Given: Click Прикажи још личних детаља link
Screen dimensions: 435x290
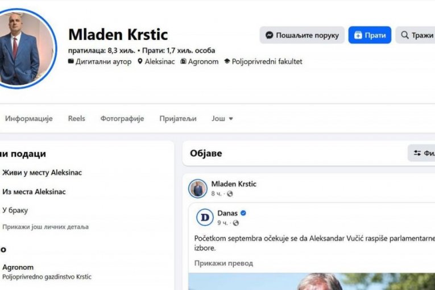Looking at the screenshot, I should (x=45, y=227).
